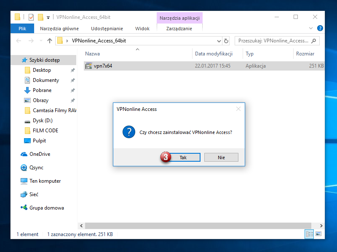Open Dokumenty in the navigation pane
The image size is (337, 252).
click(x=46, y=80)
